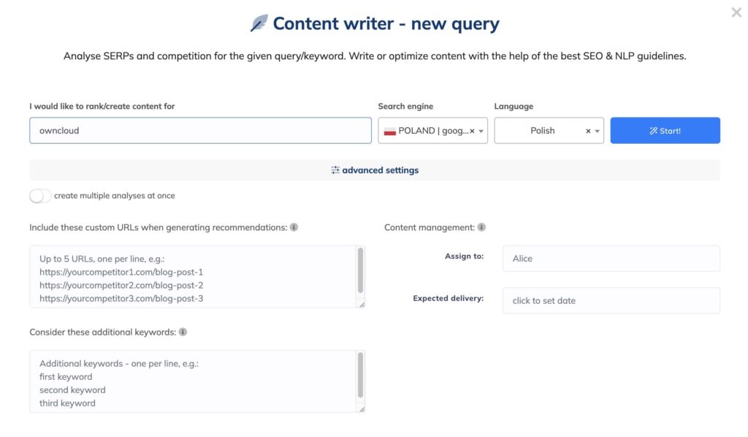Click the Polish flag icon in Search engine field
The width and height of the screenshot is (748, 437).
pyautogui.click(x=390, y=131)
